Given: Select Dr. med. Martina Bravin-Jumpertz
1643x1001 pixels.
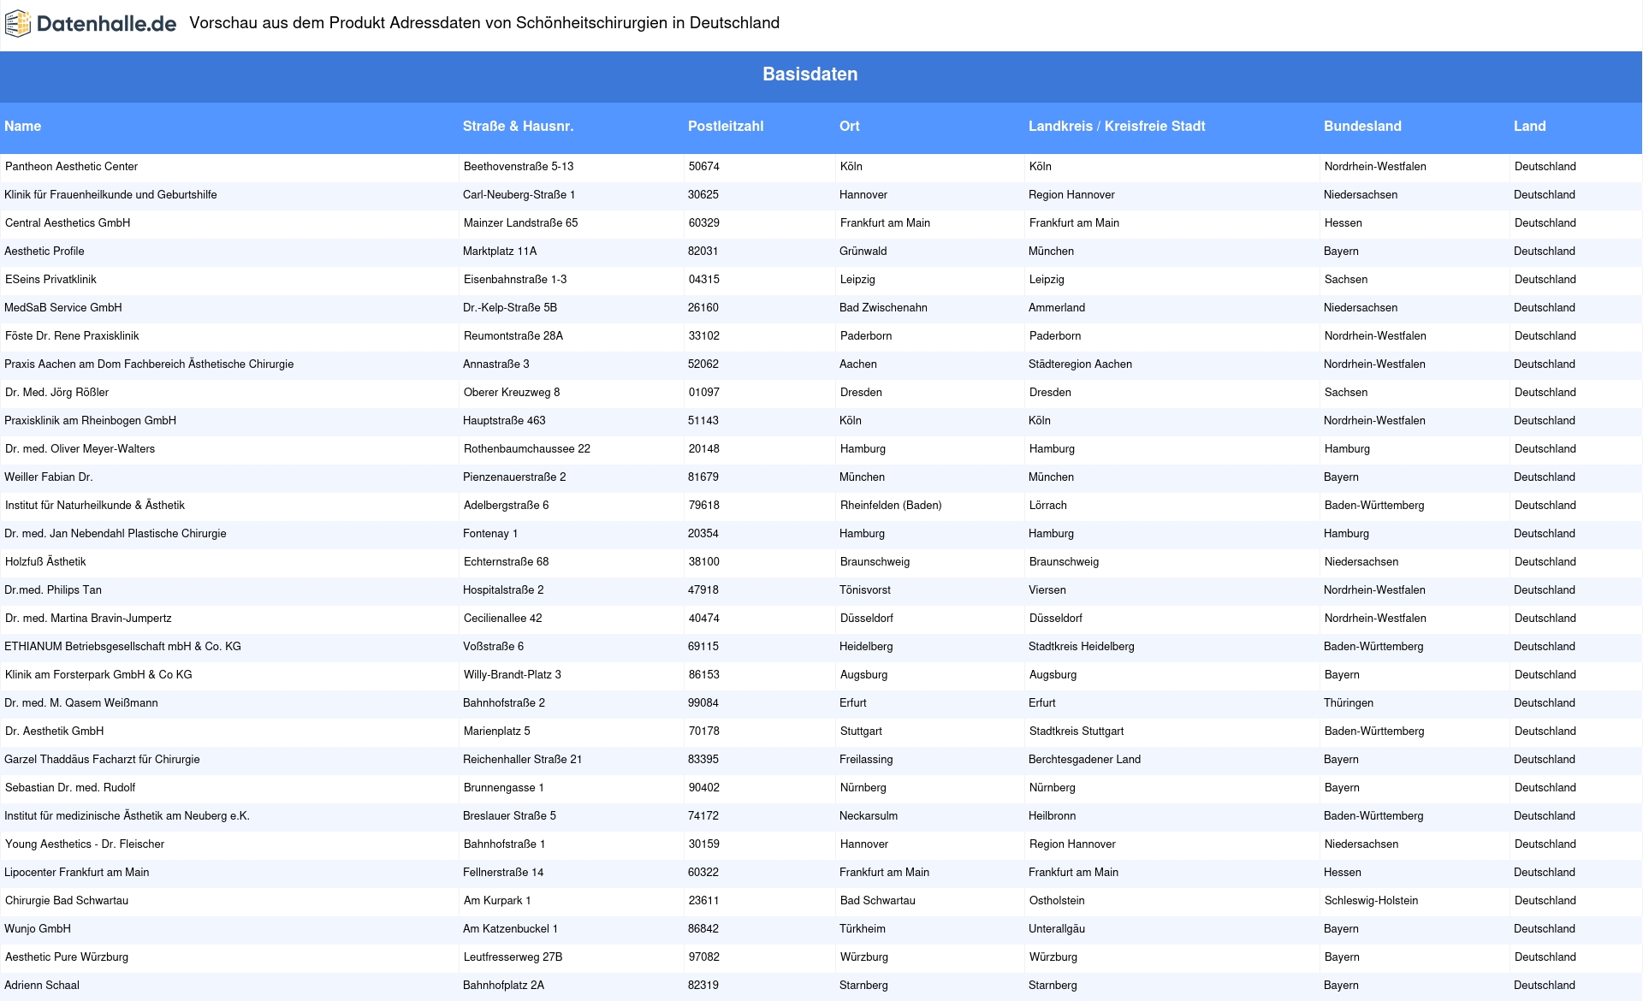Looking at the screenshot, I should (88, 618).
